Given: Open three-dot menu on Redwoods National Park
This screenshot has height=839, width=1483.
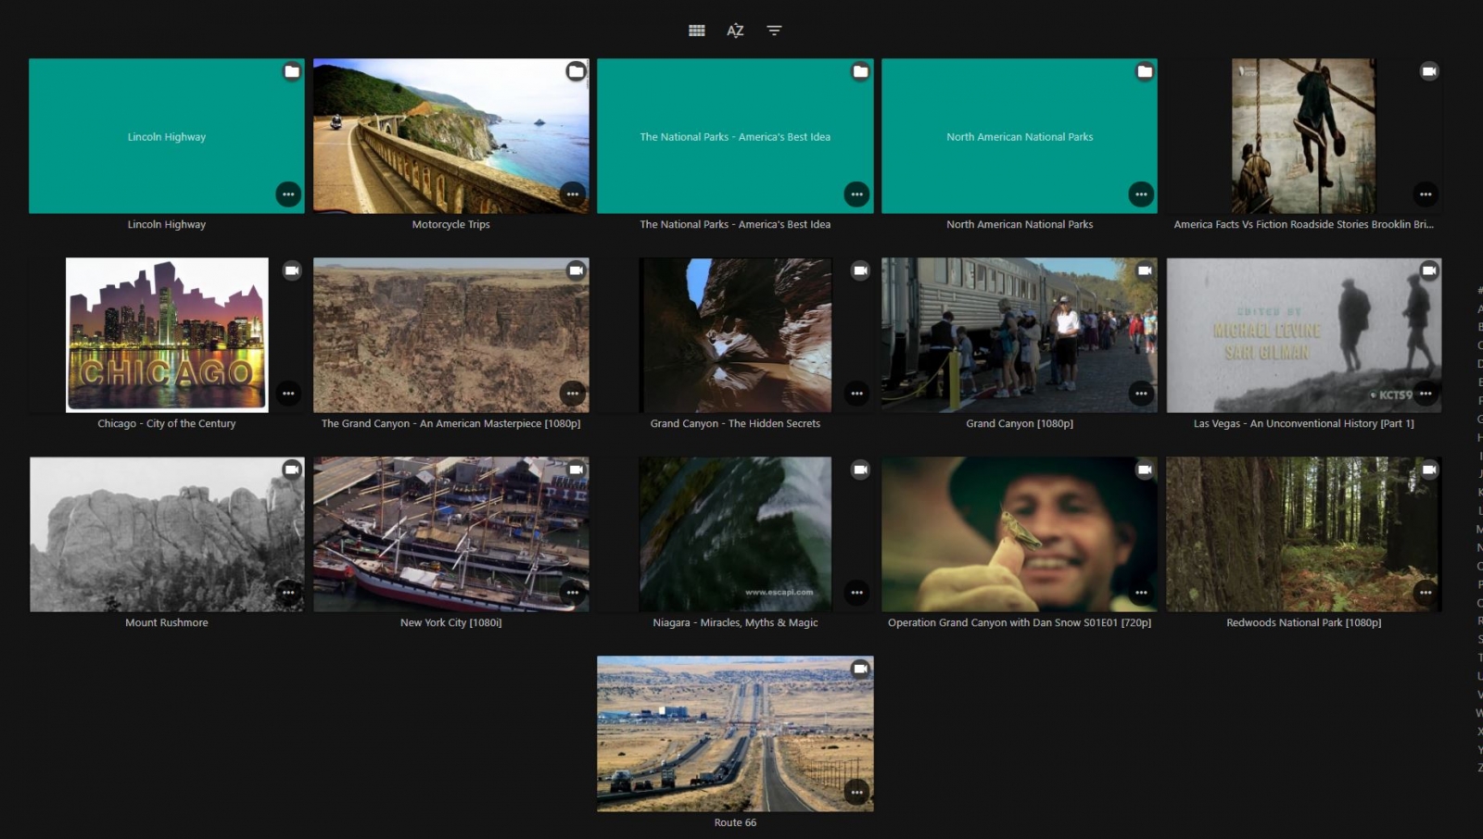Looking at the screenshot, I should [x=1426, y=593].
